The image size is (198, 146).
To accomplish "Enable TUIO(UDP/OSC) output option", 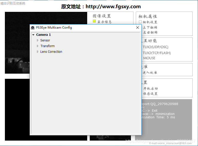I will (156, 47).
